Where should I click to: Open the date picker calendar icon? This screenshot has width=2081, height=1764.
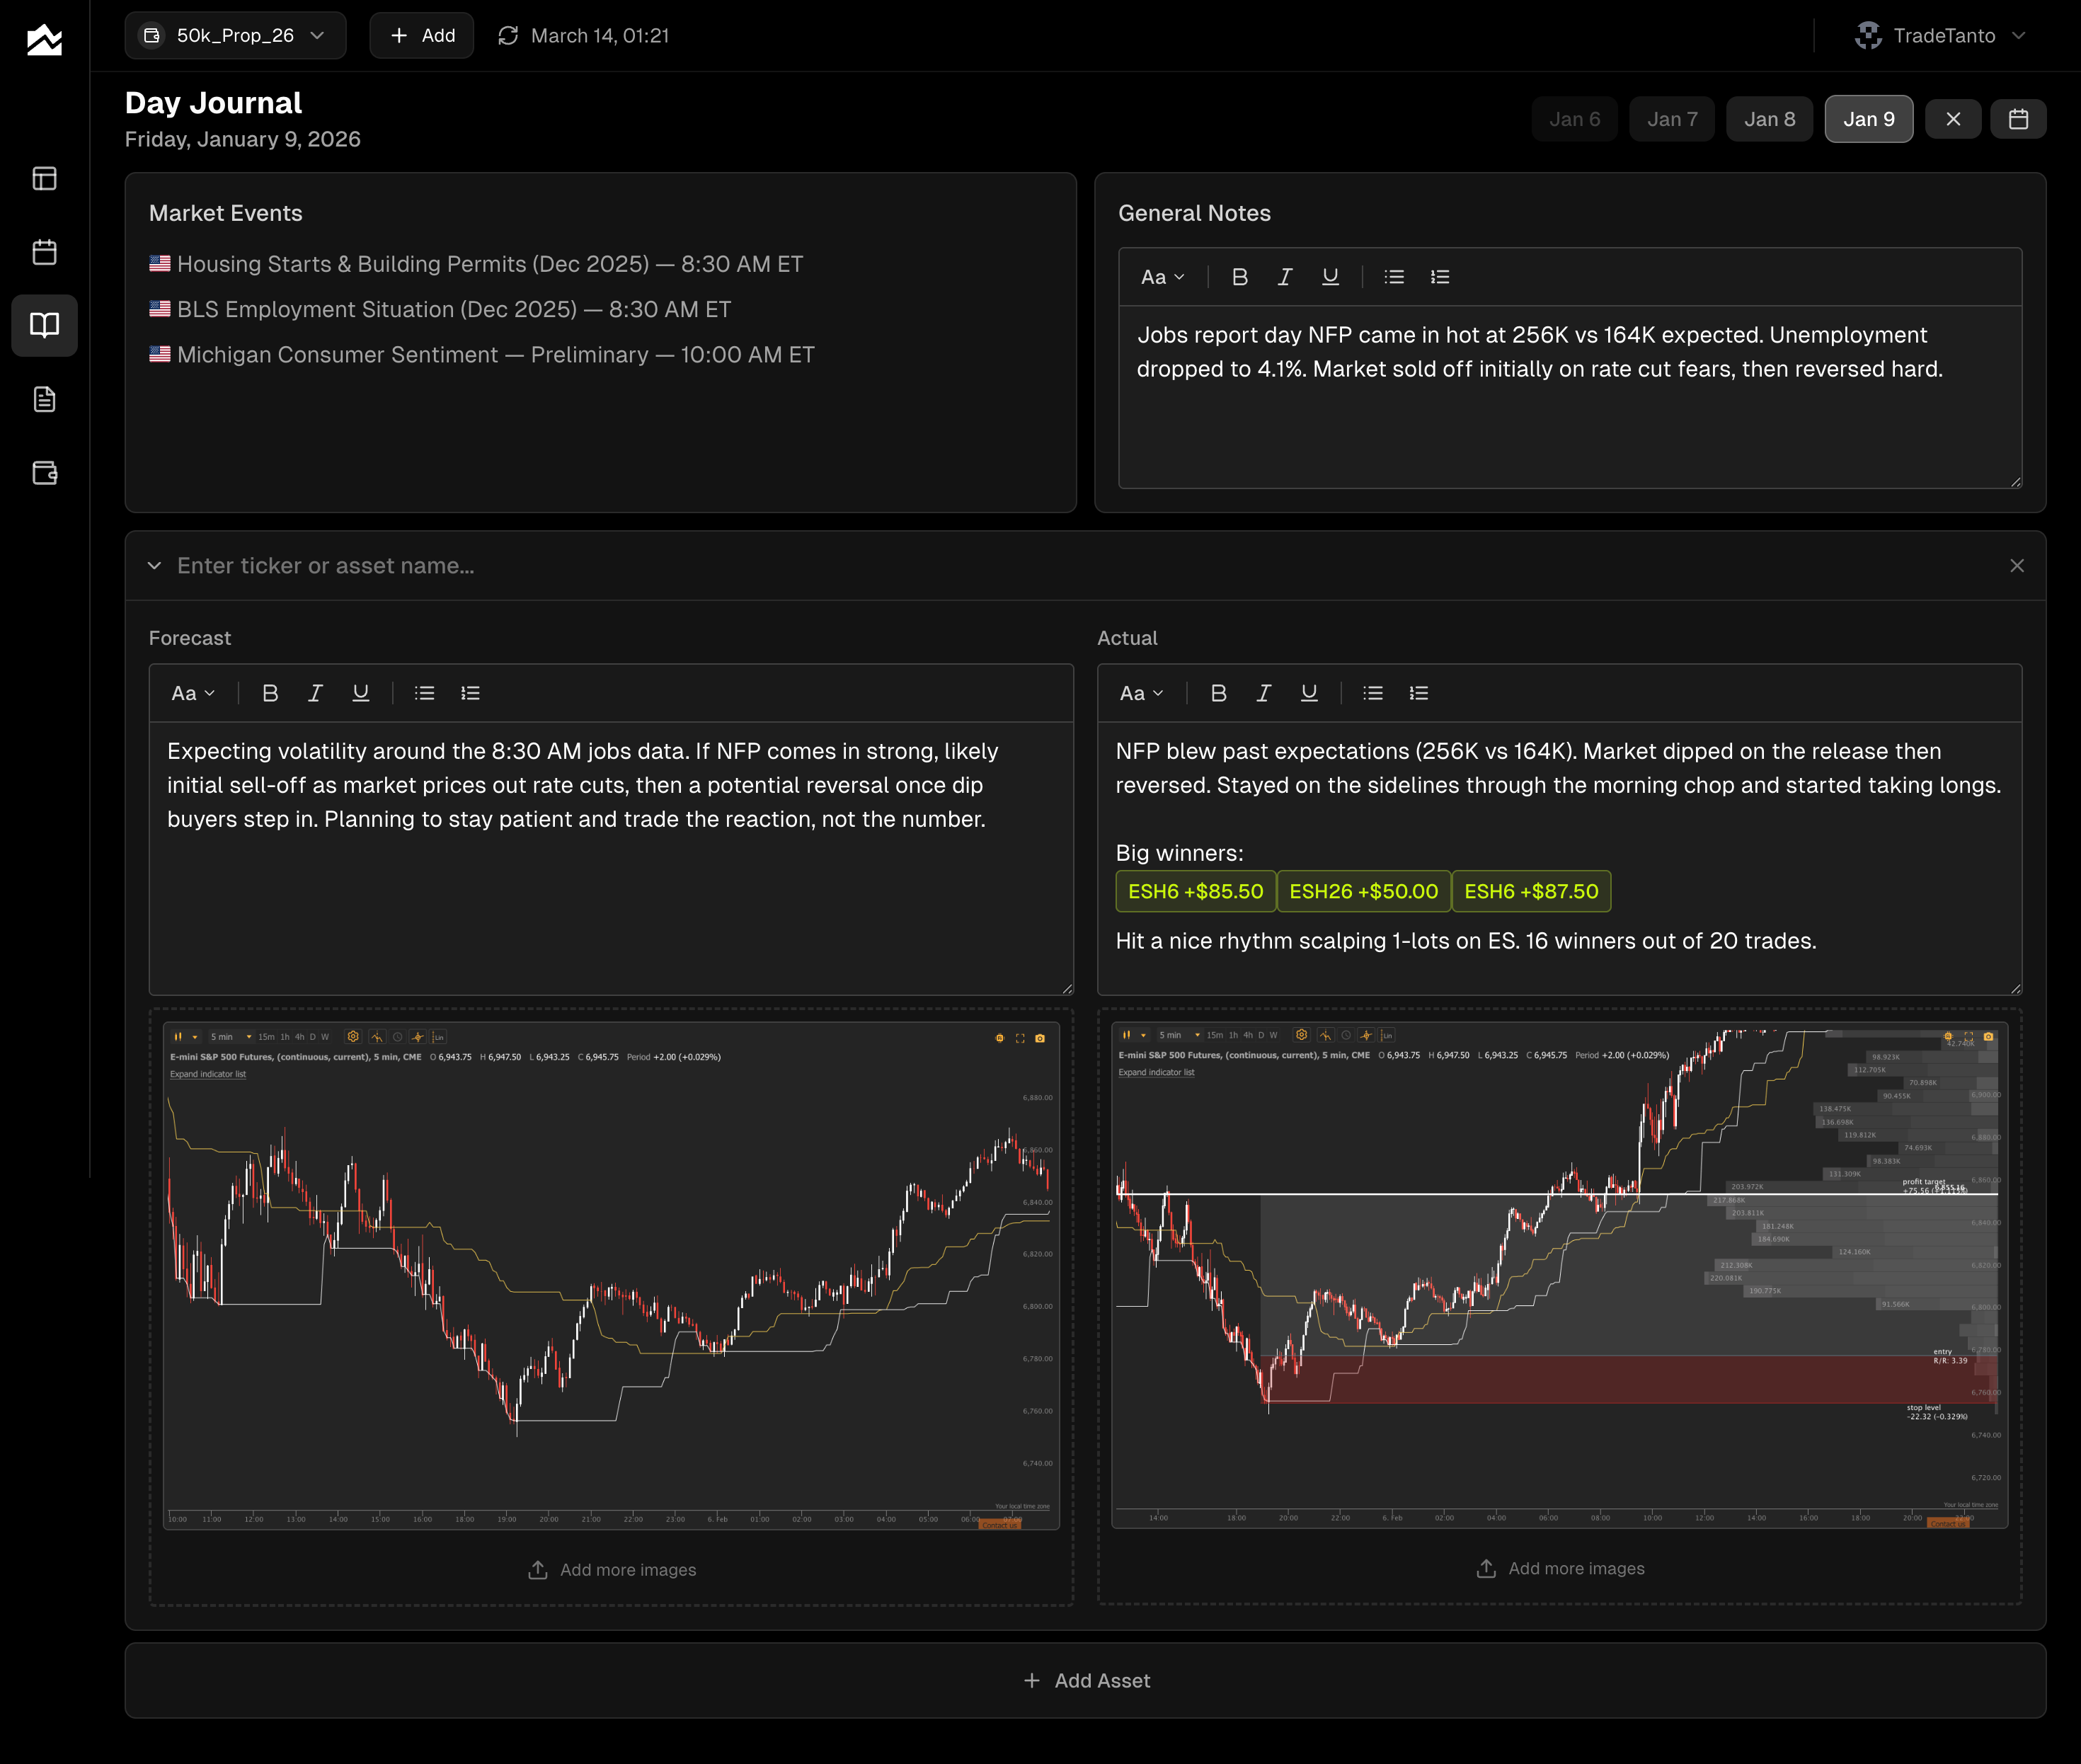2017,119
